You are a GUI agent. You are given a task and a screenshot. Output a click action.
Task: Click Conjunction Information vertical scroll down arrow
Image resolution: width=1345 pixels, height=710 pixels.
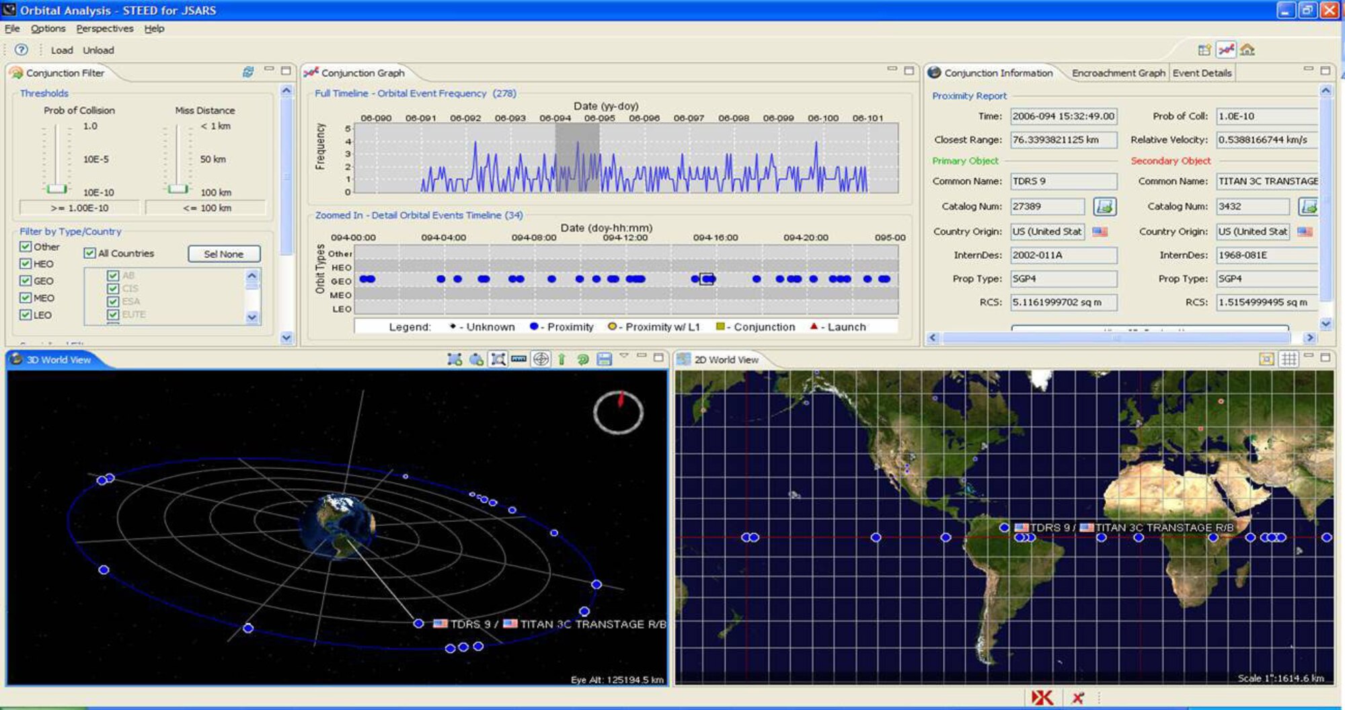click(x=1325, y=323)
